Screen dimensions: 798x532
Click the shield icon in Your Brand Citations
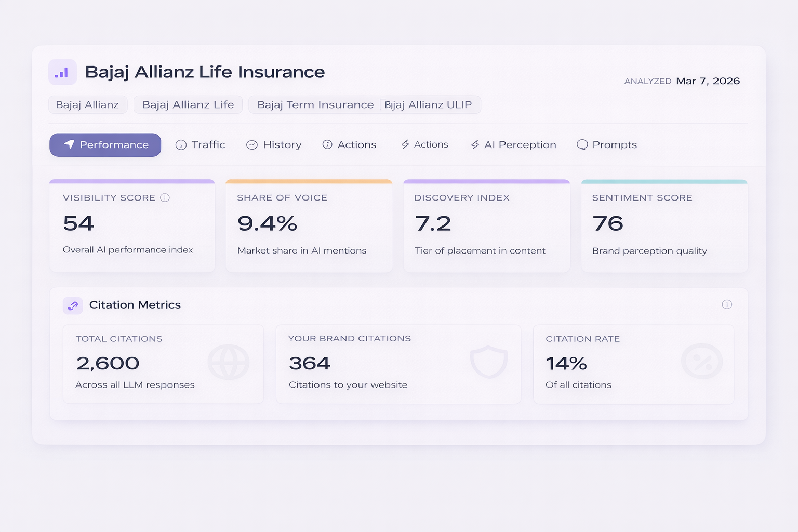488,362
